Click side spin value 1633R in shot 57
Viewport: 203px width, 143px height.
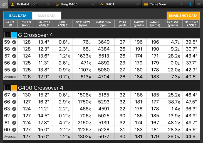(84, 56)
